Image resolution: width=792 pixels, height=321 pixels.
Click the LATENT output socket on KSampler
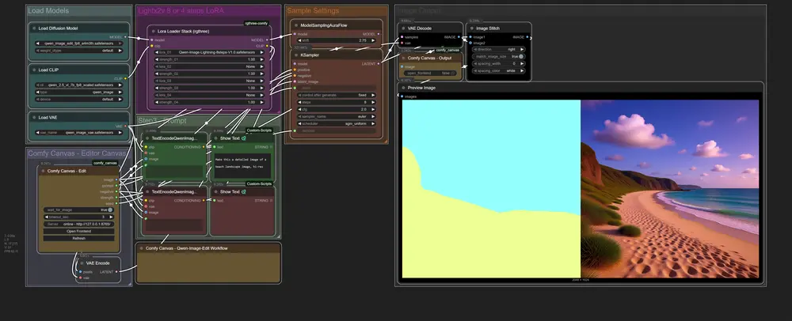pyautogui.click(x=379, y=64)
